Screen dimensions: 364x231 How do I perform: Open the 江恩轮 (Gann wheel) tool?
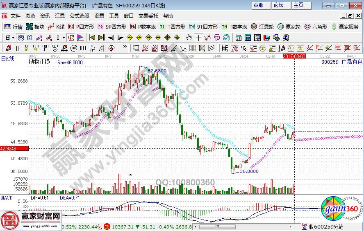tap(260, 27)
